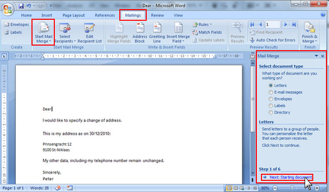This screenshot has height=192, width=329.
Task: Open the Home tab
Action: [x=26, y=15]
